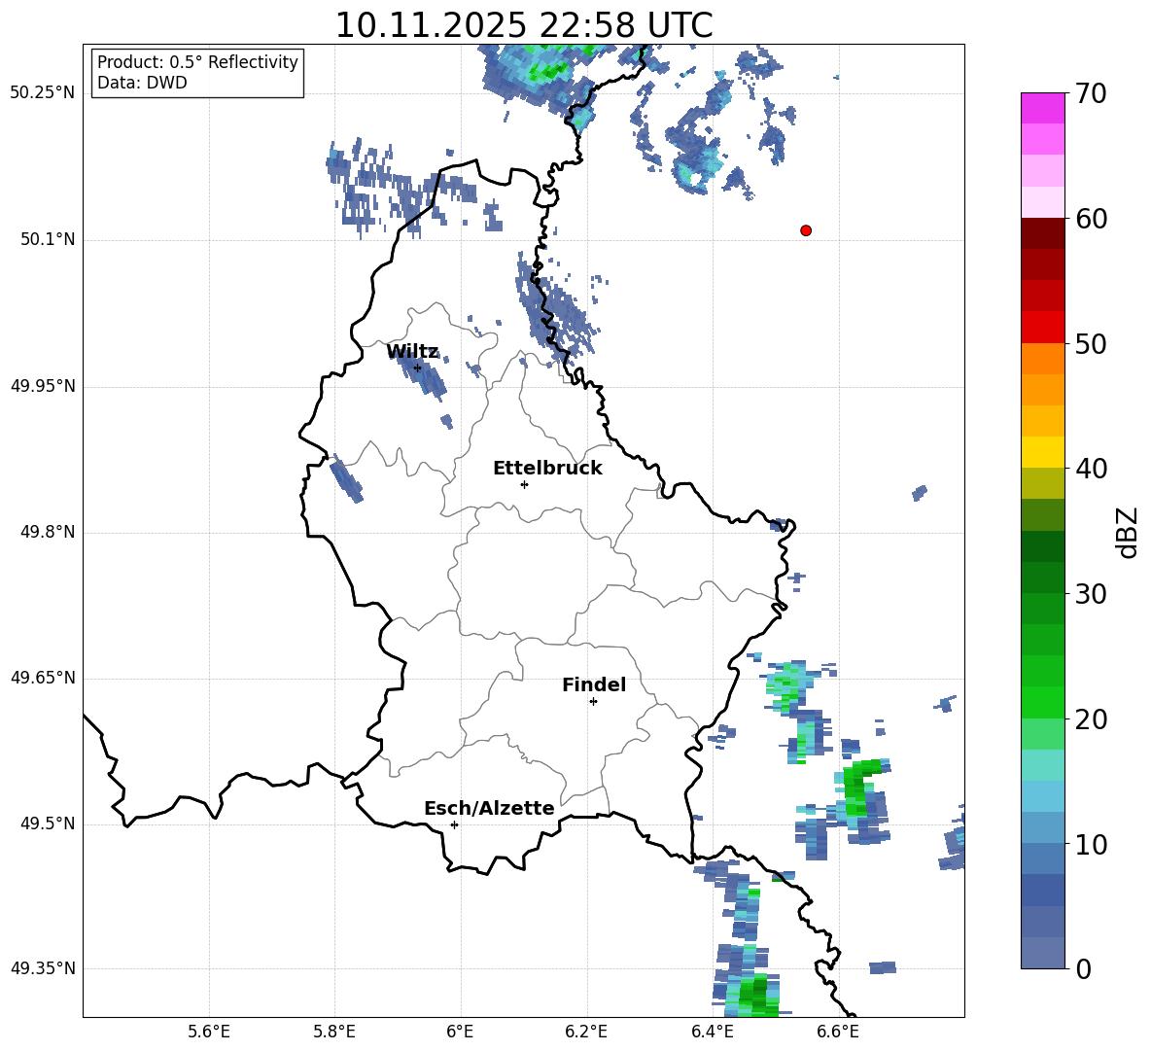Click the 49.35°N latitude label
This screenshot has height=1051, width=1151.
[x=43, y=968]
